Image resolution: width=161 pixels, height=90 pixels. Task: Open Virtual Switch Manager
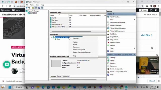118,28
